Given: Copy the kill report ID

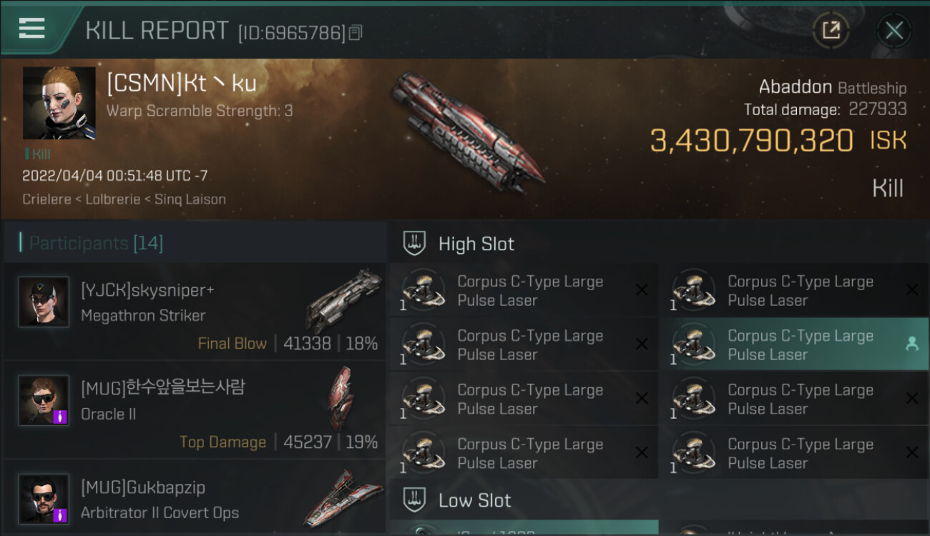Looking at the screenshot, I should click(356, 32).
